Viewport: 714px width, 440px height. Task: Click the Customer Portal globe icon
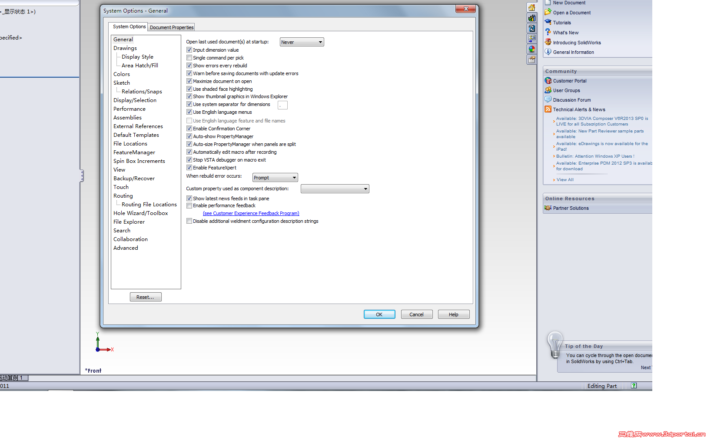[x=548, y=80]
